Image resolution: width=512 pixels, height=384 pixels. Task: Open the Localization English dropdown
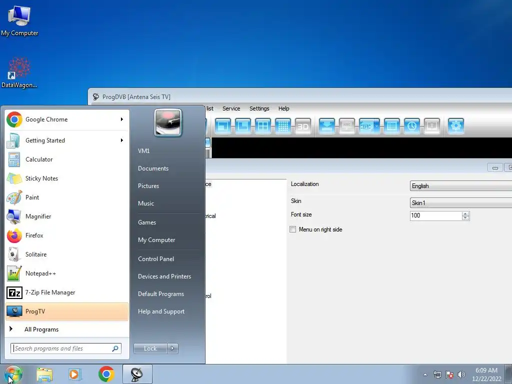click(460, 186)
